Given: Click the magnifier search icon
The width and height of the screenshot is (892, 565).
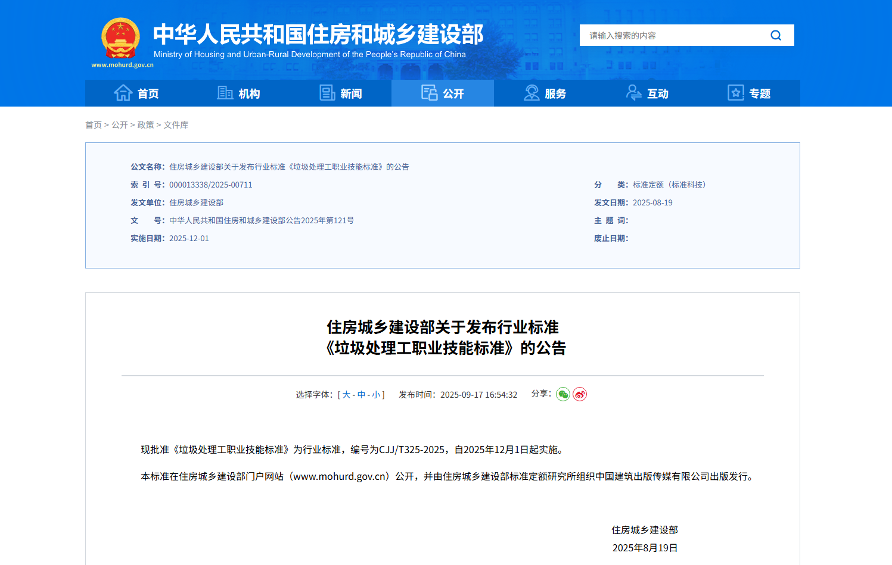Looking at the screenshot, I should point(776,36).
